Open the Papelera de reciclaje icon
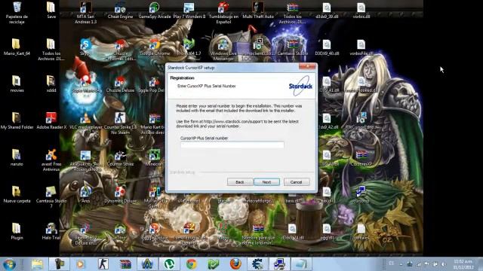 (x=17, y=12)
